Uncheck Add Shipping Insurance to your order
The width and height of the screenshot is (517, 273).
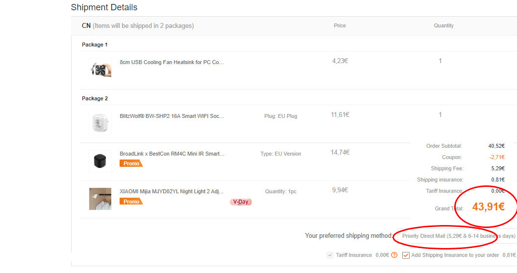406,255
